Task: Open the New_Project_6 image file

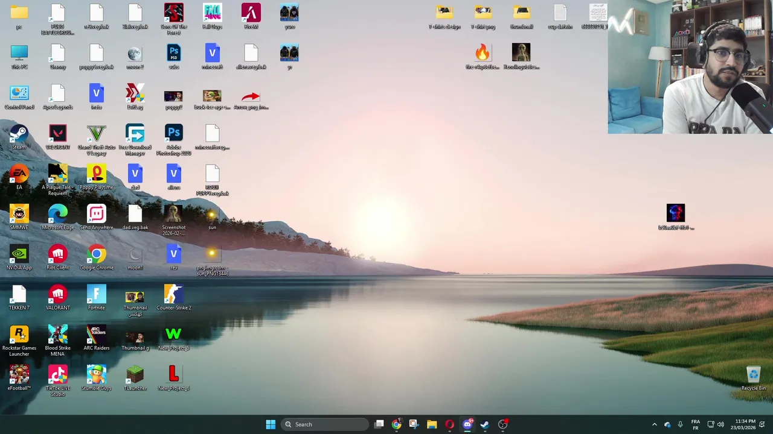Action: [174, 379]
